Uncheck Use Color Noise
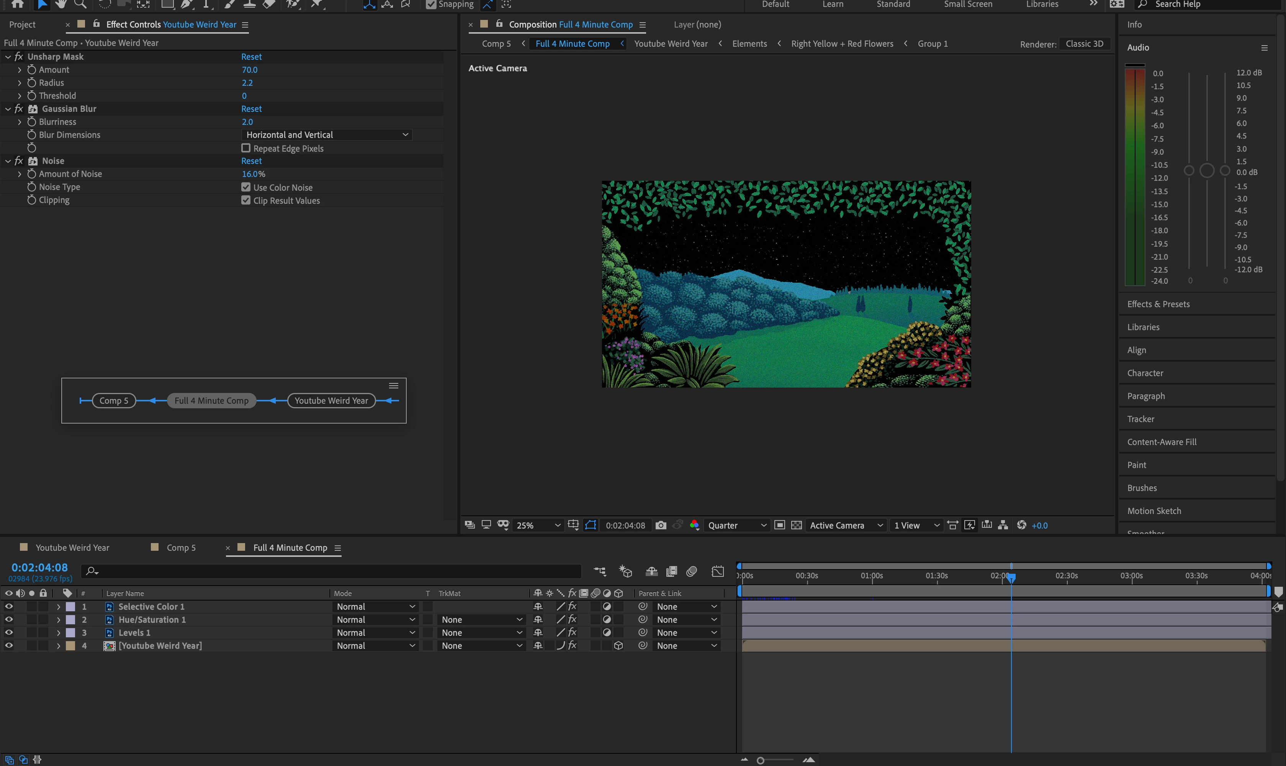Viewport: 1286px width, 766px height. tap(246, 187)
